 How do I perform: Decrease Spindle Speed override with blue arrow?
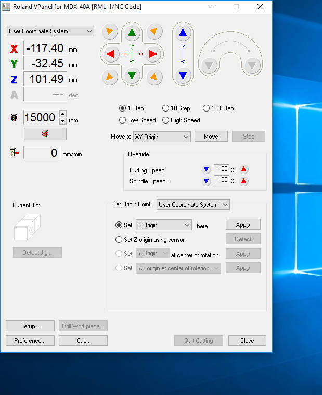click(x=207, y=181)
